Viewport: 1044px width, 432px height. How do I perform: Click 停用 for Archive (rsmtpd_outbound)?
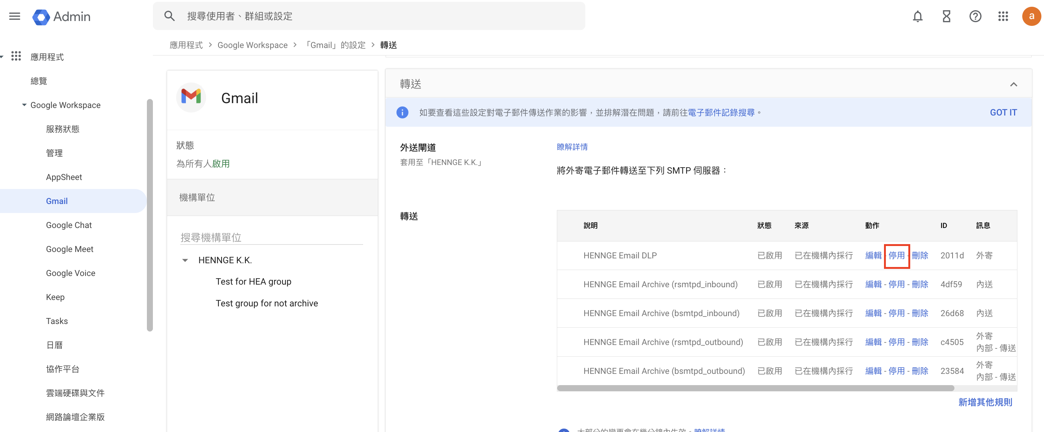[896, 342]
